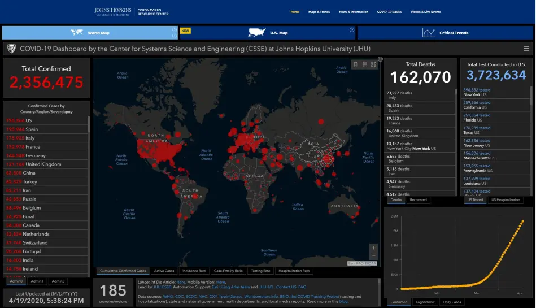Click the JHU shield logo in title bar
Image resolution: width=536 pixels, height=308 pixels.
11,49
